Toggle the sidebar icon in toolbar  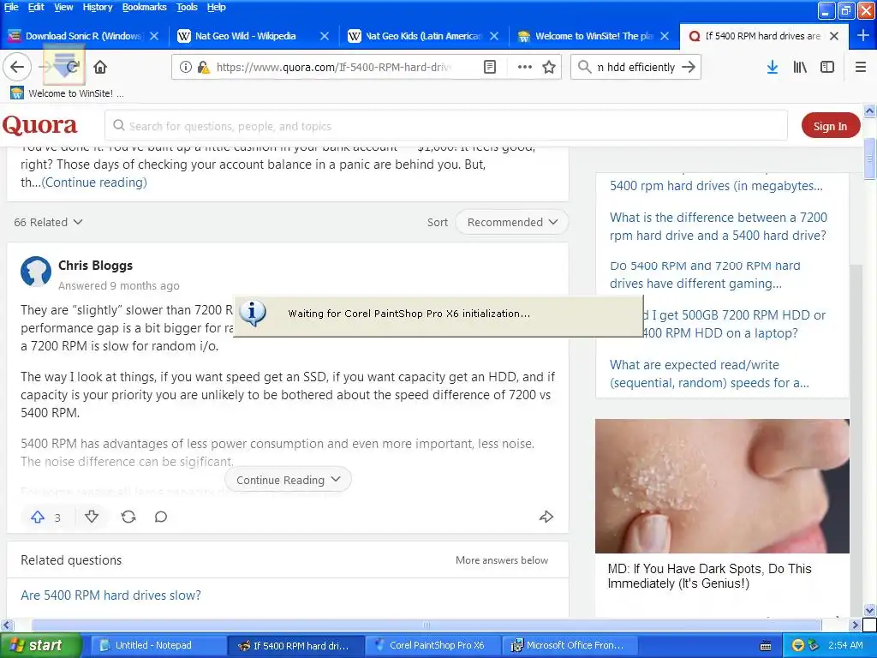point(827,67)
